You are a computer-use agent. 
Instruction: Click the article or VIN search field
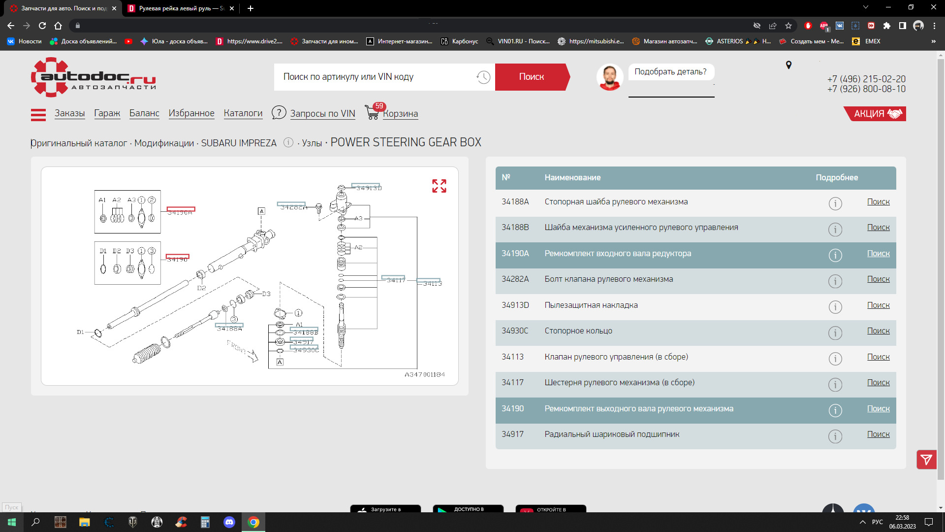[374, 77]
